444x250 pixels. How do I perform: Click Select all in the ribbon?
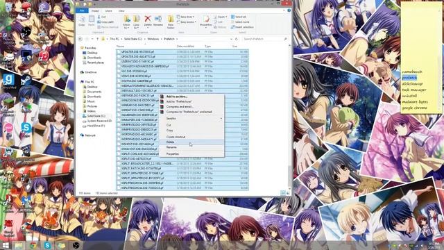[x=239, y=17]
